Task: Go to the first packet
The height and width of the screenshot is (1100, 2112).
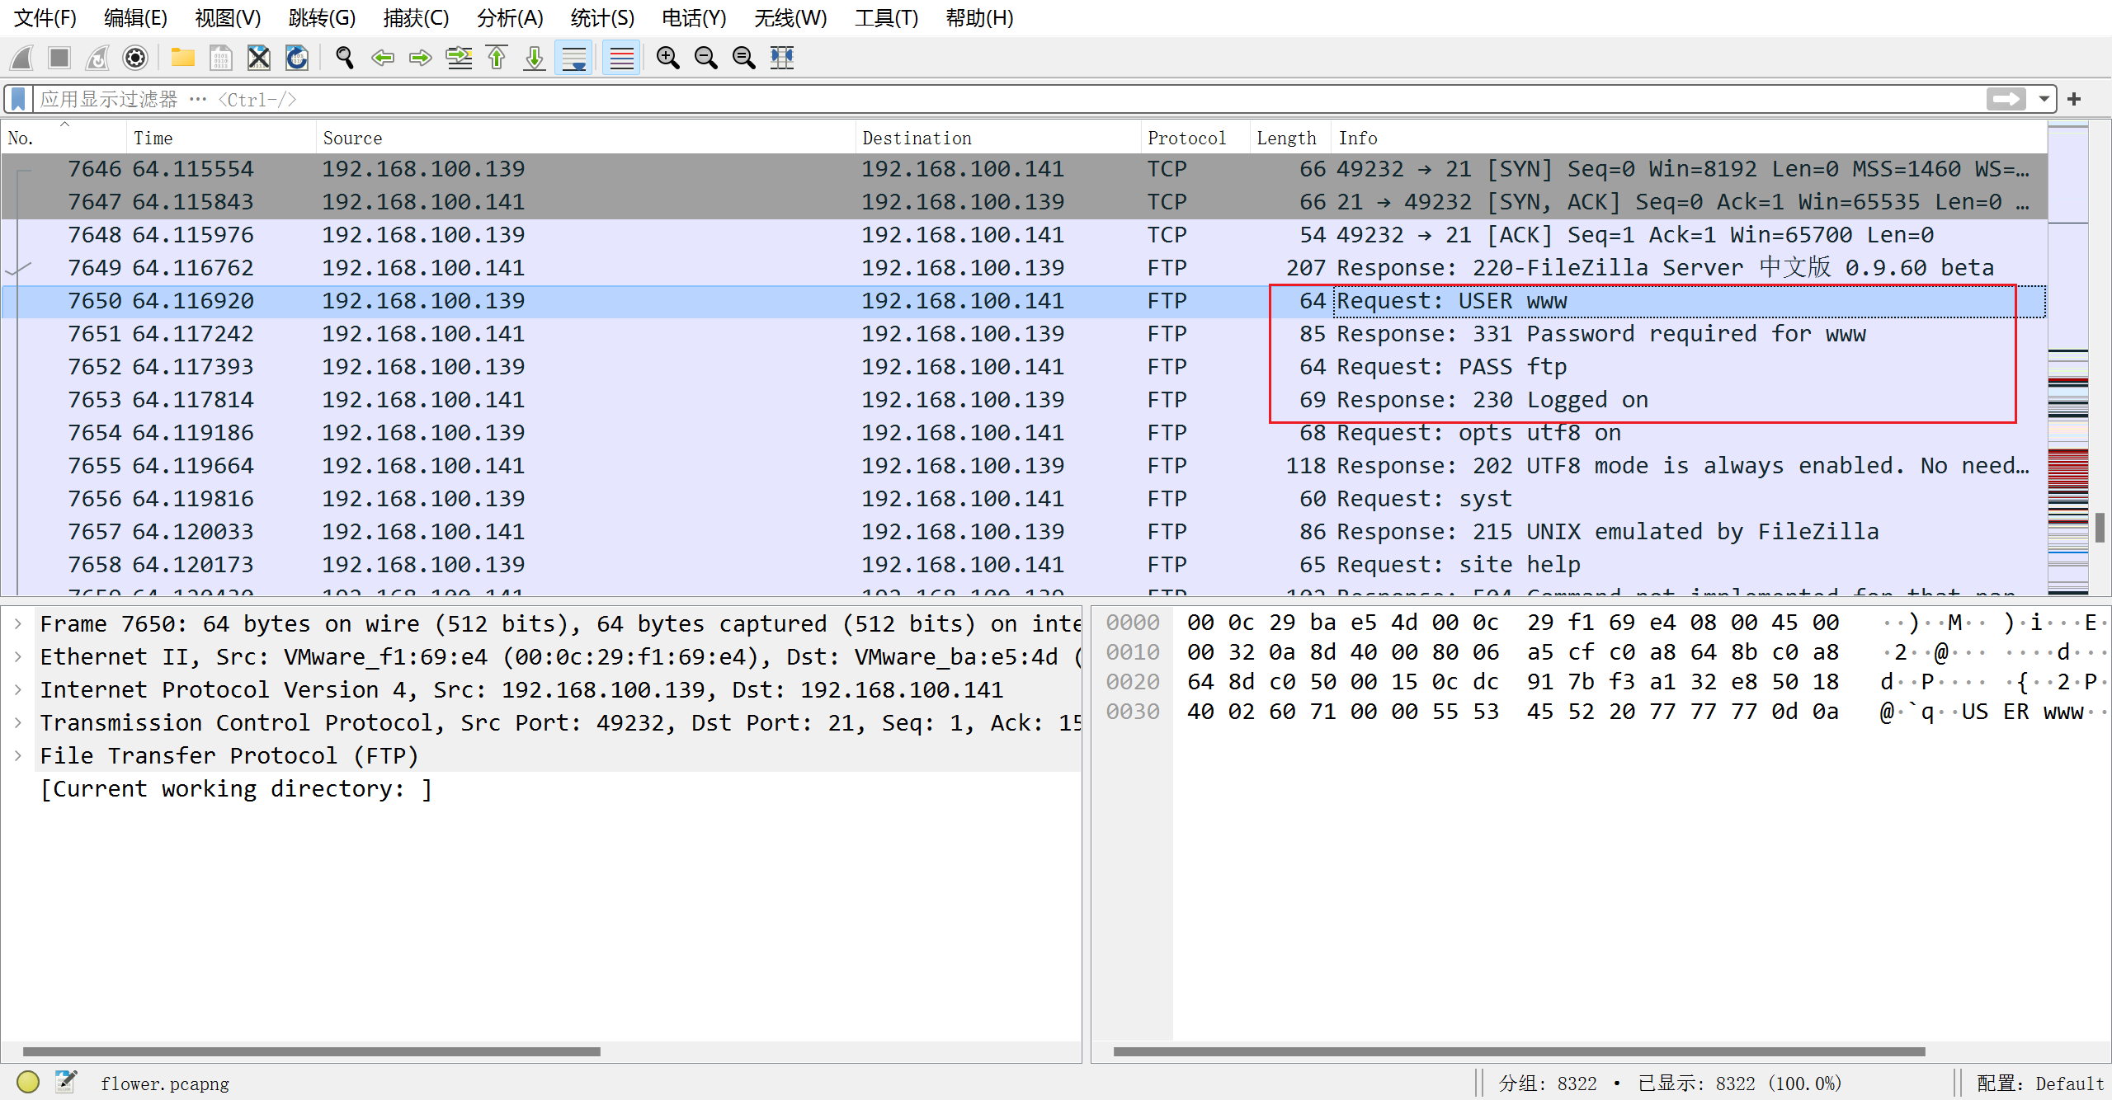Action: click(x=497, y=58)
